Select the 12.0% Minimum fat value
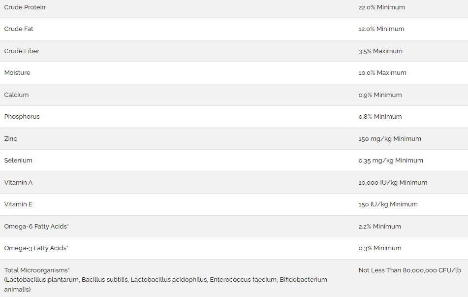Viewport: 468px width, 297px height. 381,29
